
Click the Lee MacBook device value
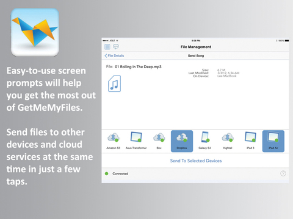pos(227,76)
